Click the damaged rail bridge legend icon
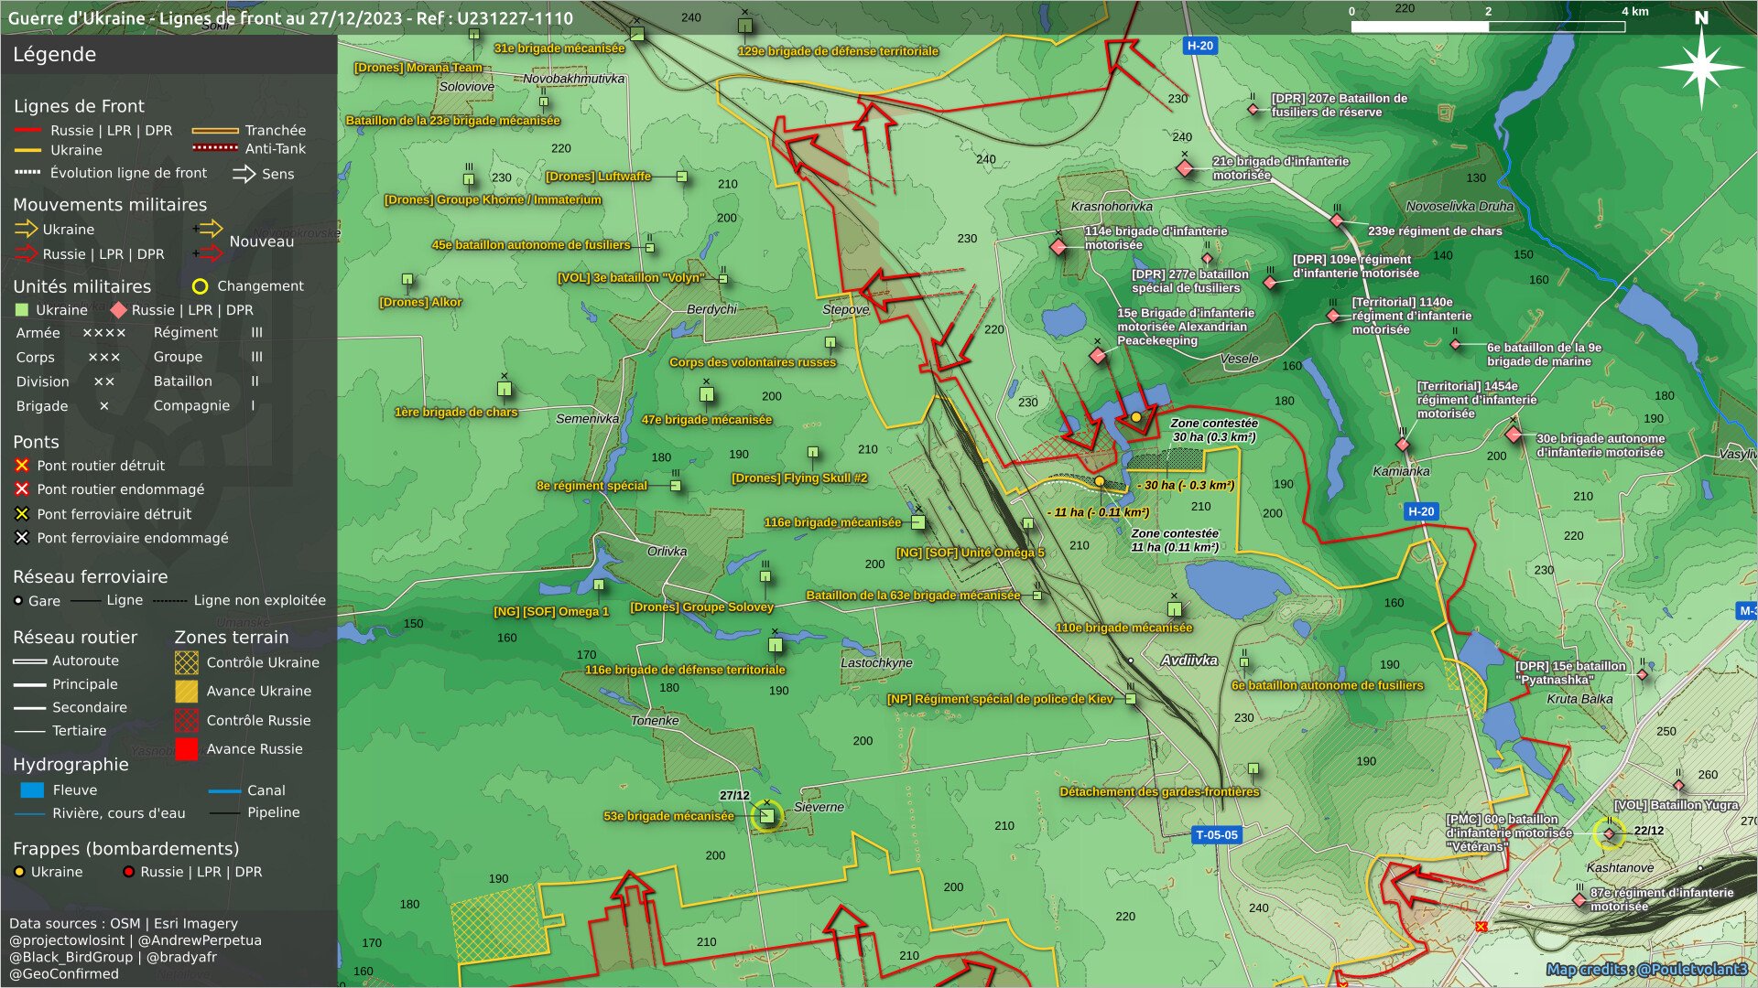This screenshot has height=988, width=1758. (x=22, y=538)
